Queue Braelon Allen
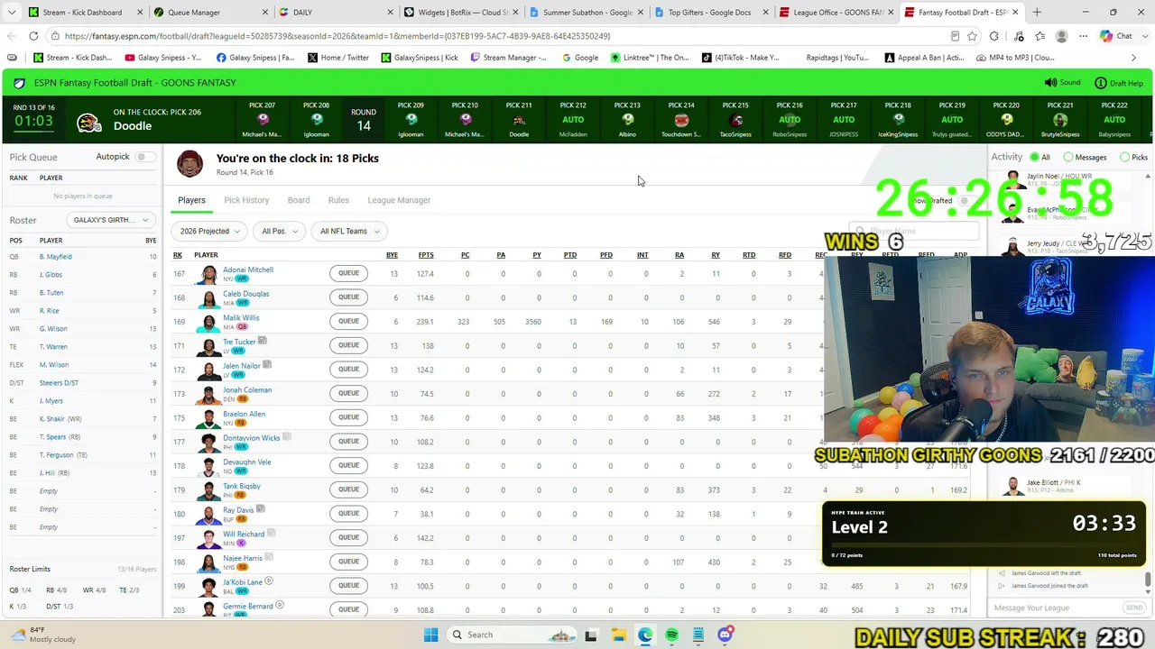The width and height of the screenshot is (1155, 649). (x=348, y=417)
